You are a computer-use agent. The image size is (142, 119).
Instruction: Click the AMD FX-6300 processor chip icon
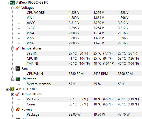pyautogui.click(x=12, y=89)
